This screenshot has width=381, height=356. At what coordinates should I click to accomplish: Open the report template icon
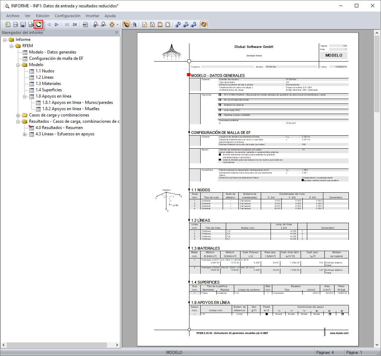click(15, 24)
